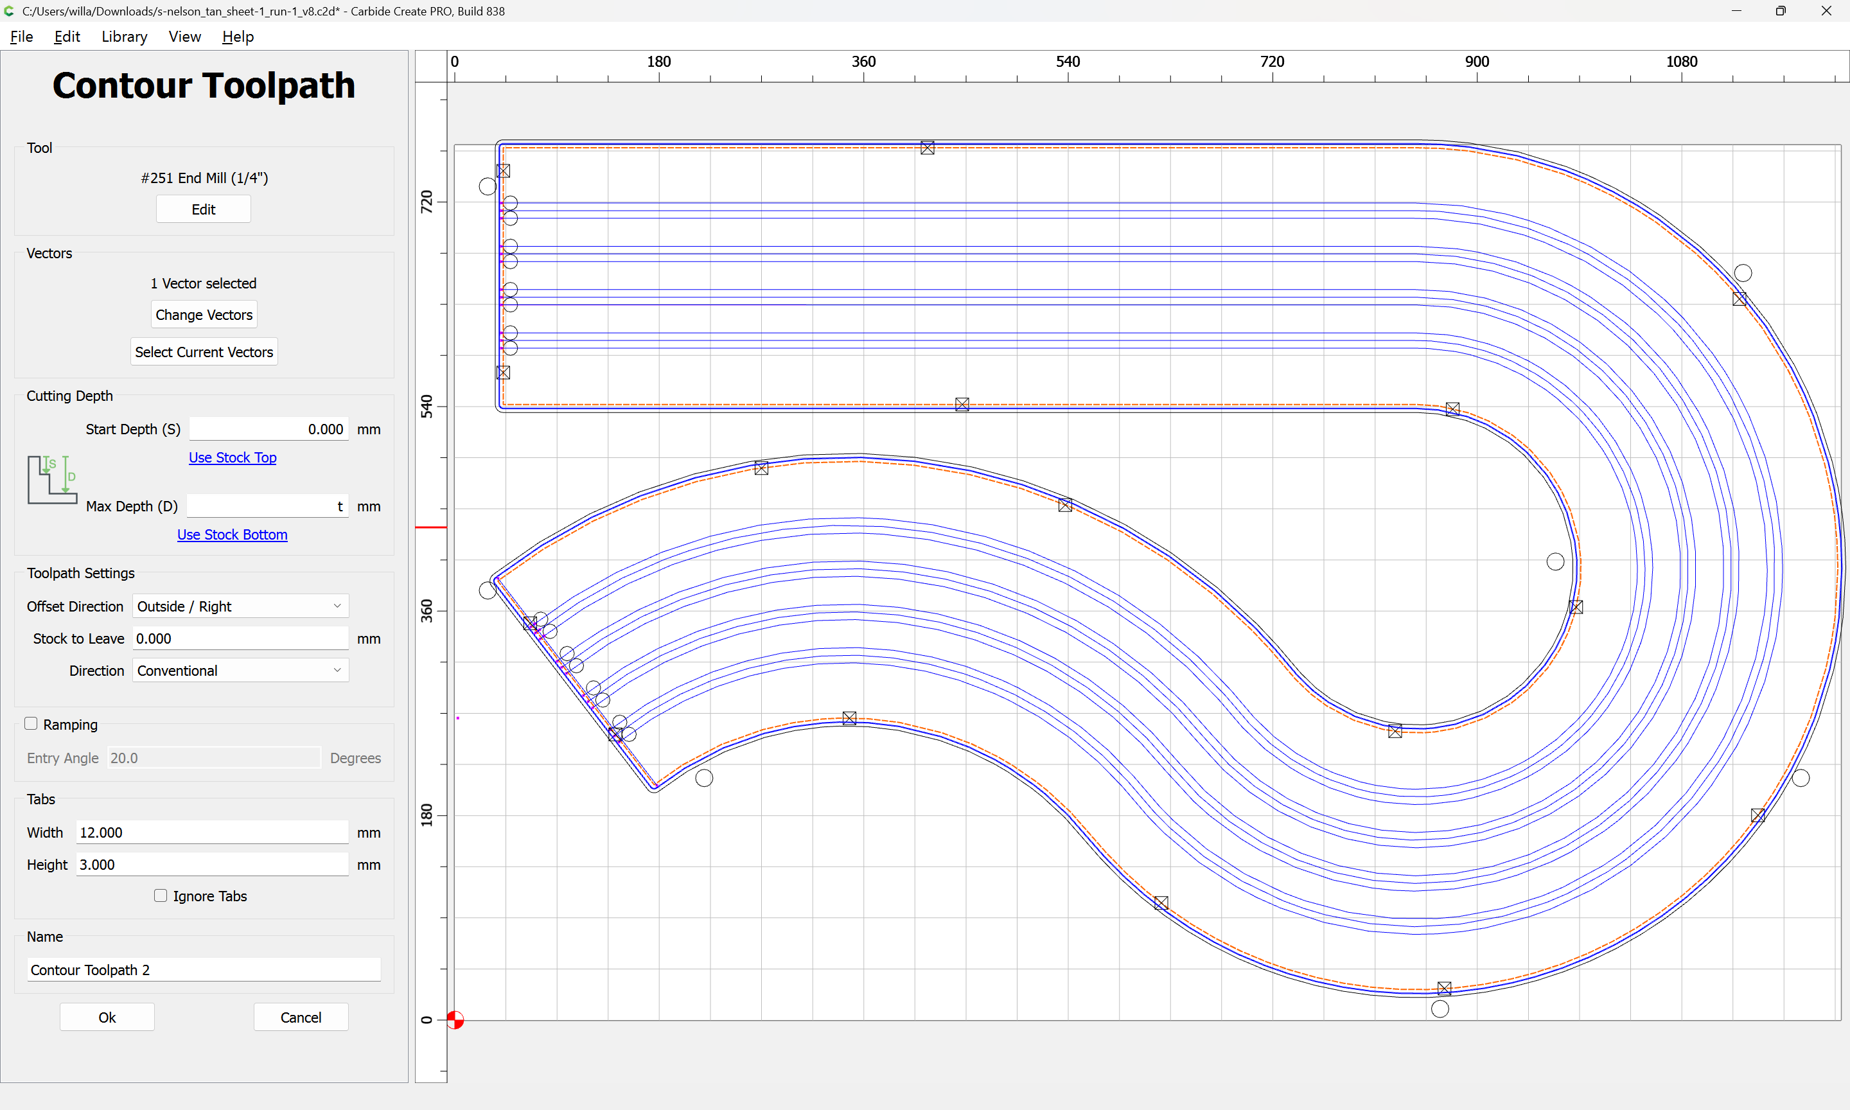Expand the Offset Direction dropdown

[240, 606]
